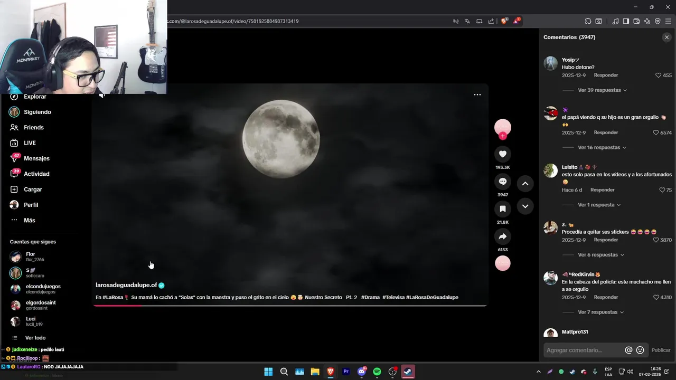The image size is (676, 380).
Task: Click the share page icon in address bar
Action: point(491,21)
